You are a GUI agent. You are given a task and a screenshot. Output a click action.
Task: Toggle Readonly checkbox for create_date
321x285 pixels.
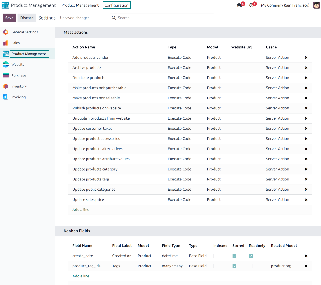[251, 256]
